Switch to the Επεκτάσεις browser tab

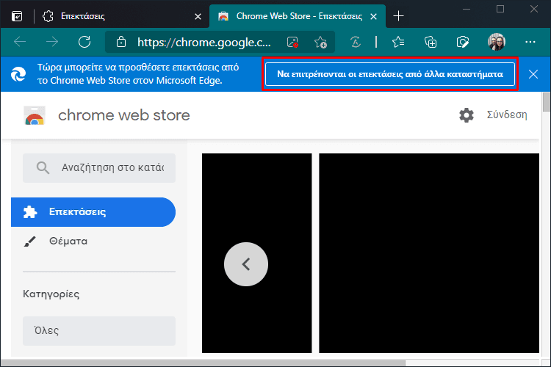121,16
